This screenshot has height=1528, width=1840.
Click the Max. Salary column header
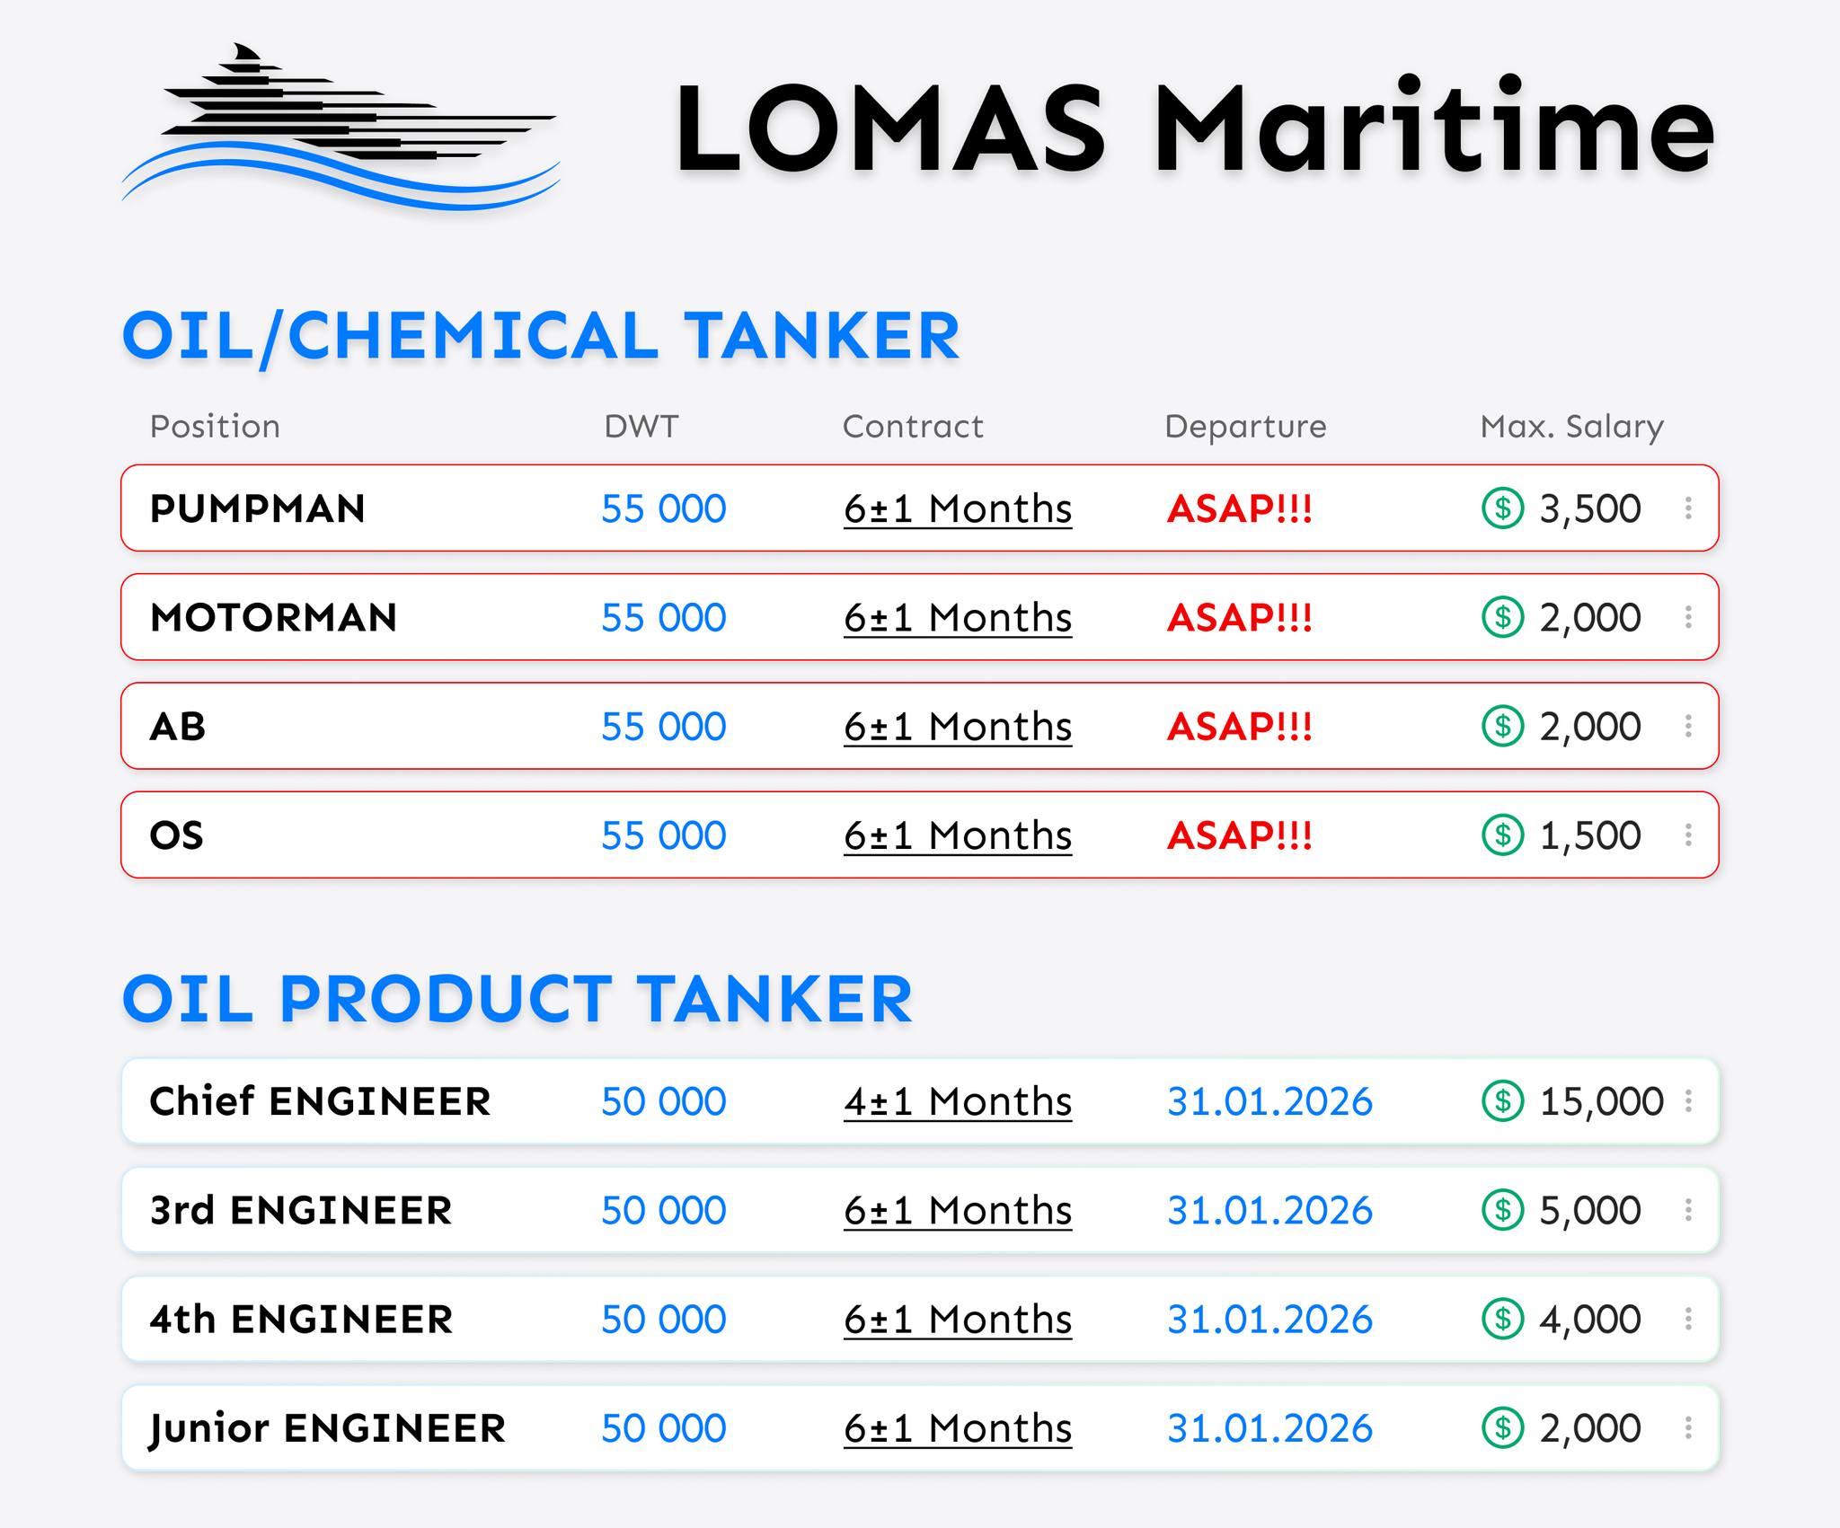1571,426
